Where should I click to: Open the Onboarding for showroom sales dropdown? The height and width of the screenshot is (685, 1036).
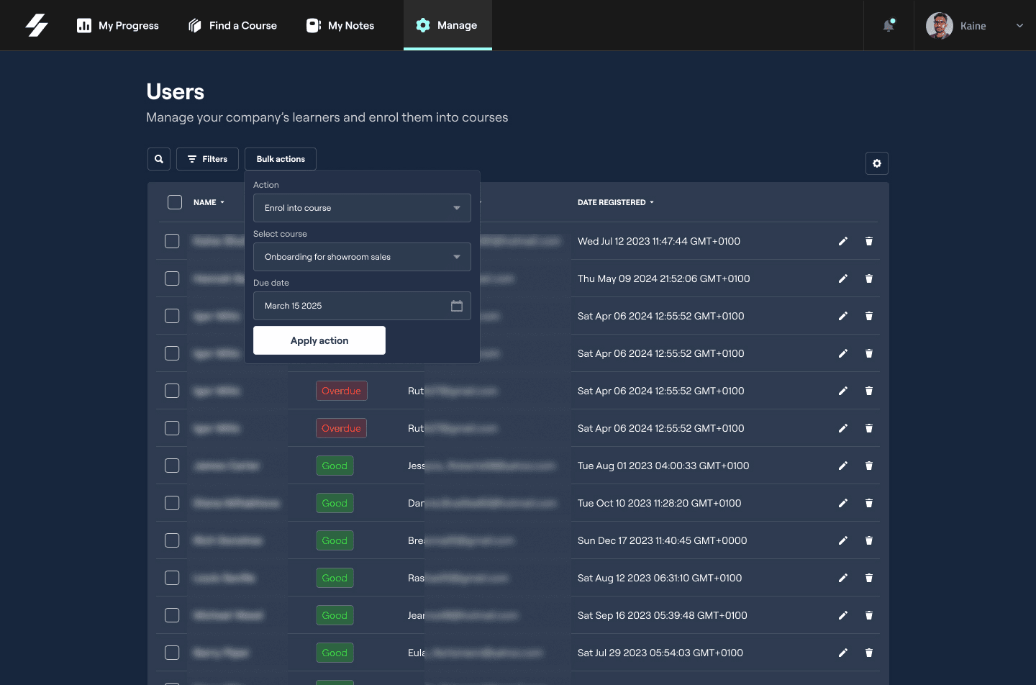click(362, 257)
